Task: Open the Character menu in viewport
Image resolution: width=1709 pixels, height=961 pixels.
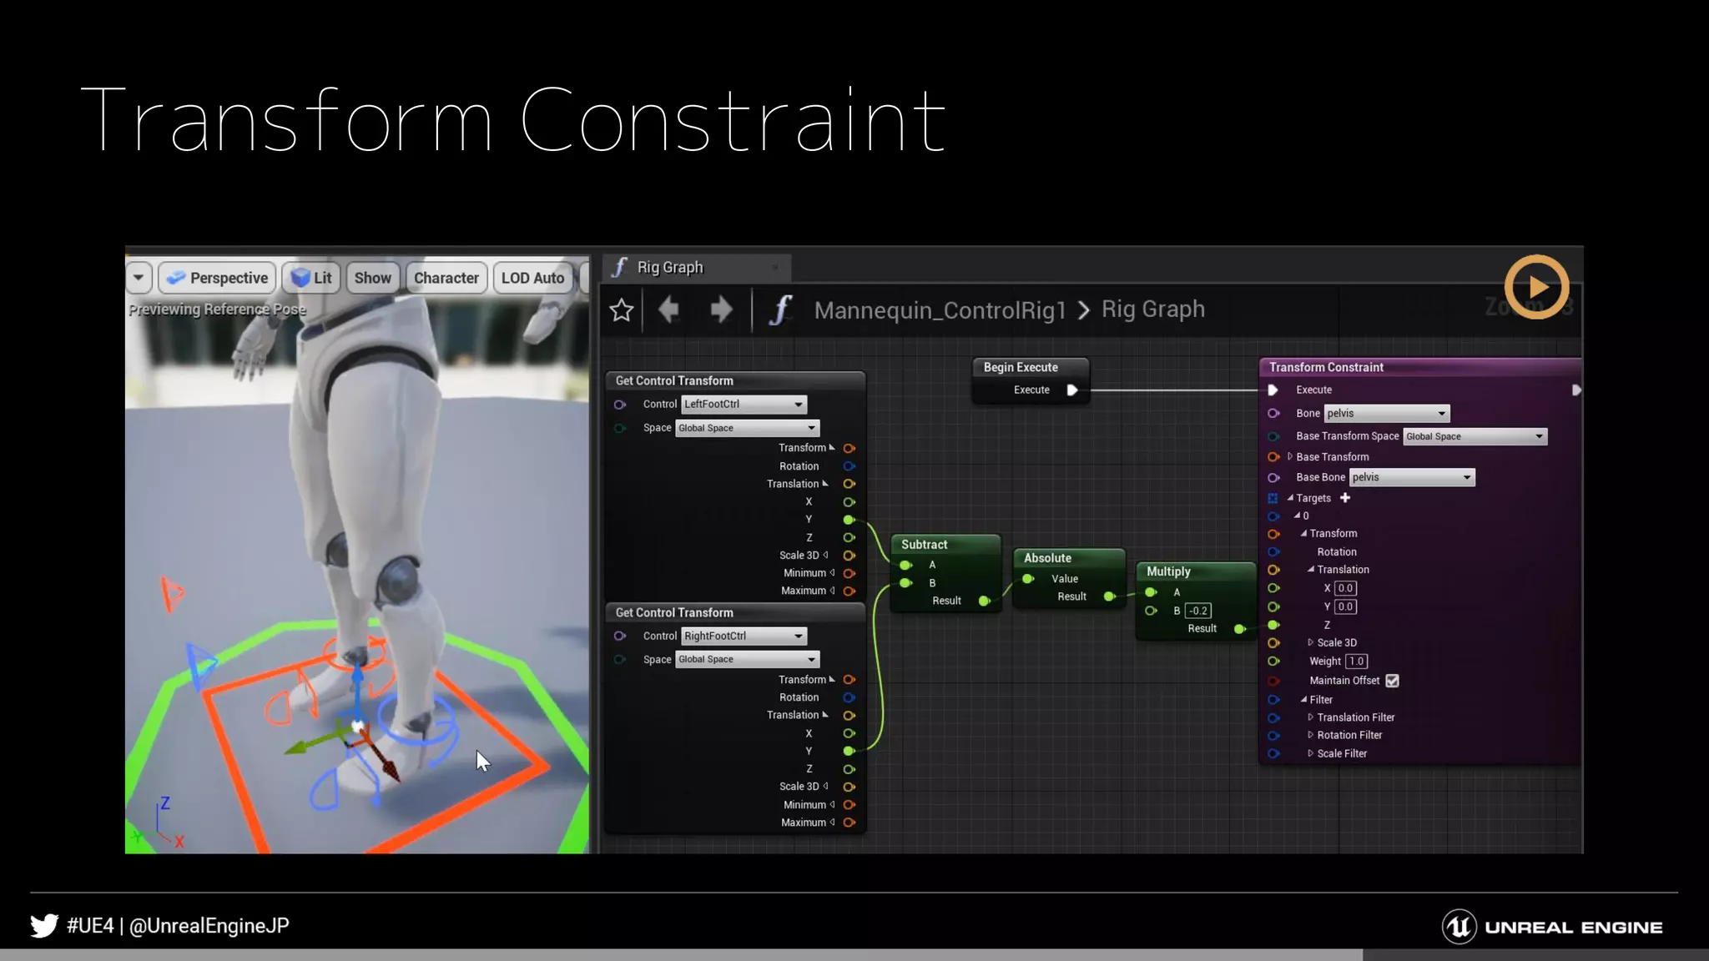Action: [x=446, y=278]
